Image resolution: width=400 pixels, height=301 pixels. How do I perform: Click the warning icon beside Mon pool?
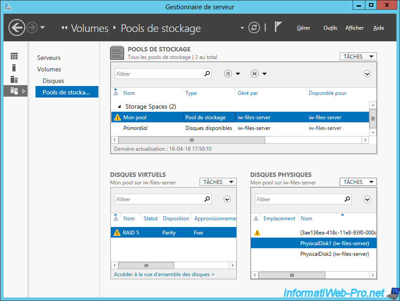pos(117,117)
